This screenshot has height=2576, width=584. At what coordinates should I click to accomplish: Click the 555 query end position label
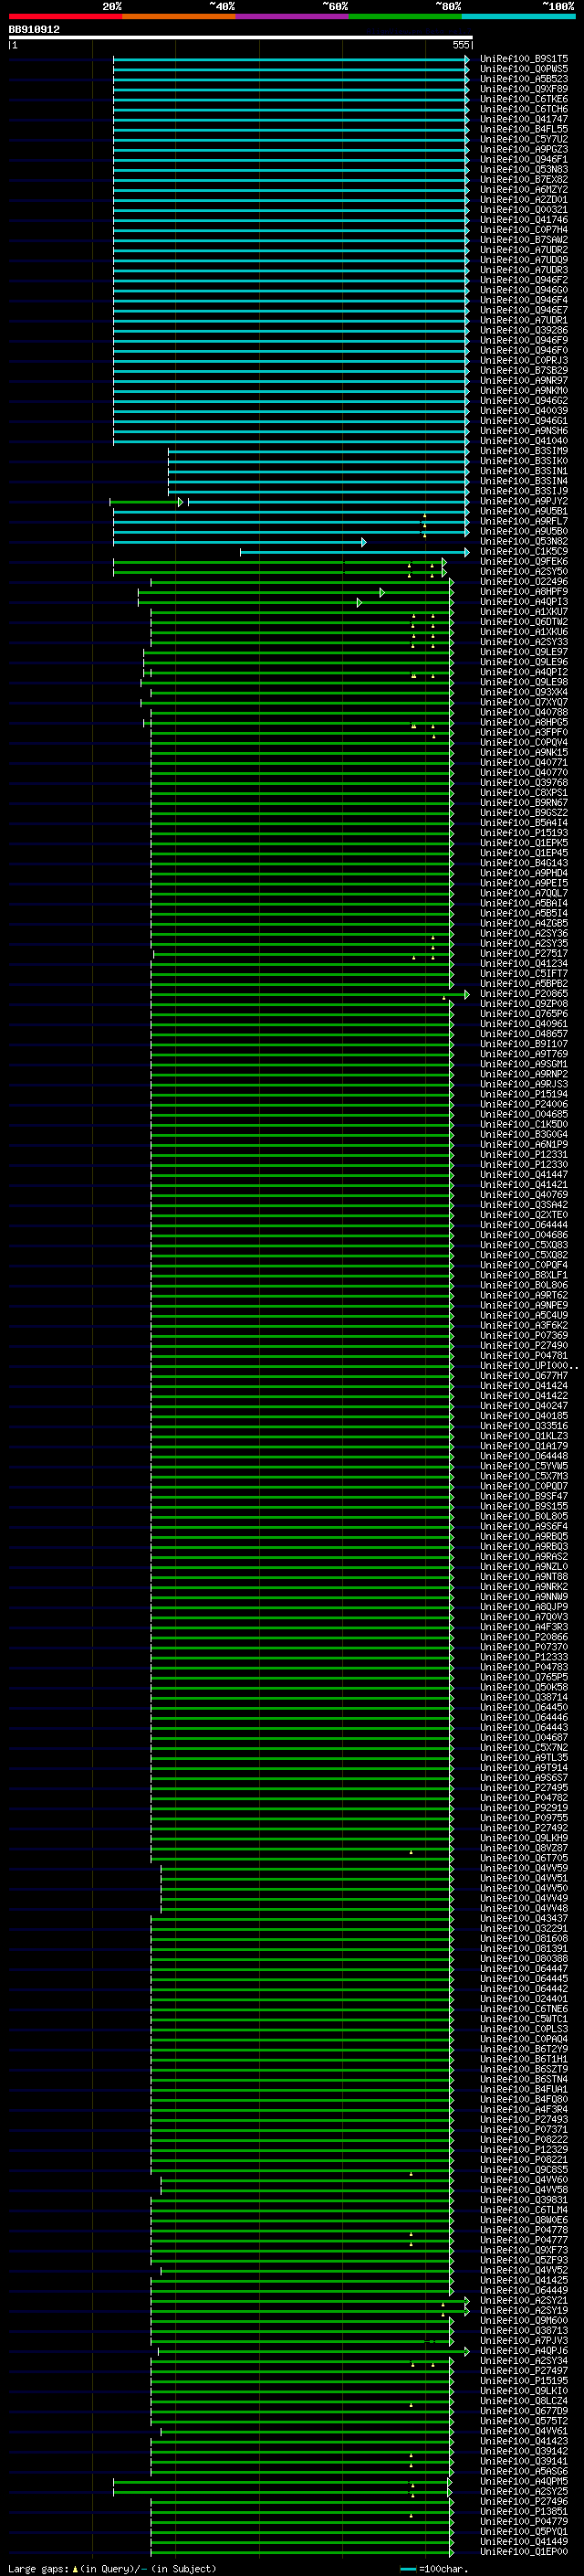[x=460, y=45]
